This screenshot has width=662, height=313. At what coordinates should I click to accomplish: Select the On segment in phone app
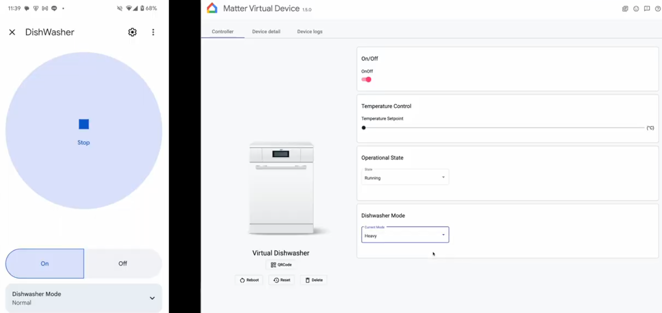point(45,264)
